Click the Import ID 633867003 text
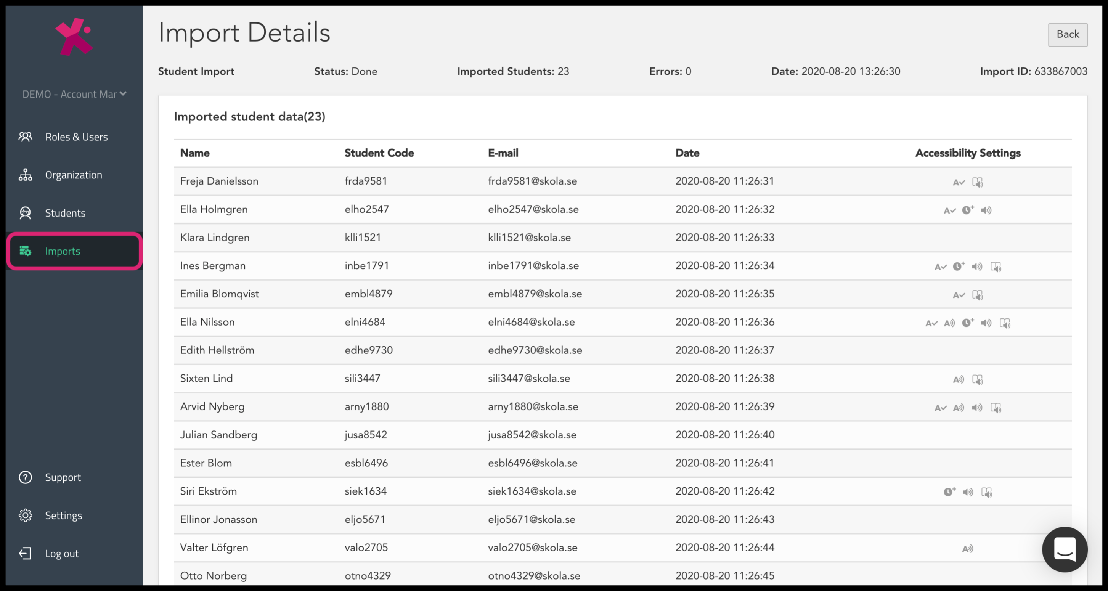The height and width of the screenshot is (591, 1108). [x=1034, y=71]
